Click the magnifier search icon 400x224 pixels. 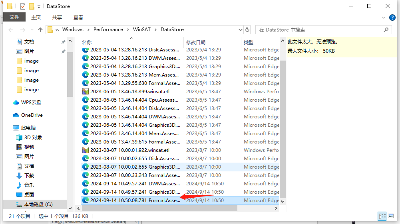tap(386, 30)
